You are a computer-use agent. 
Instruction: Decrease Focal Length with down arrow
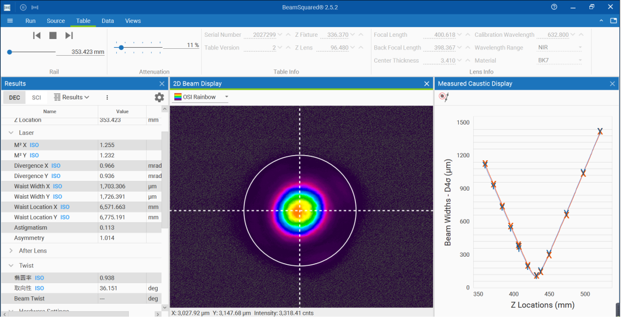(x=459, y=35)
